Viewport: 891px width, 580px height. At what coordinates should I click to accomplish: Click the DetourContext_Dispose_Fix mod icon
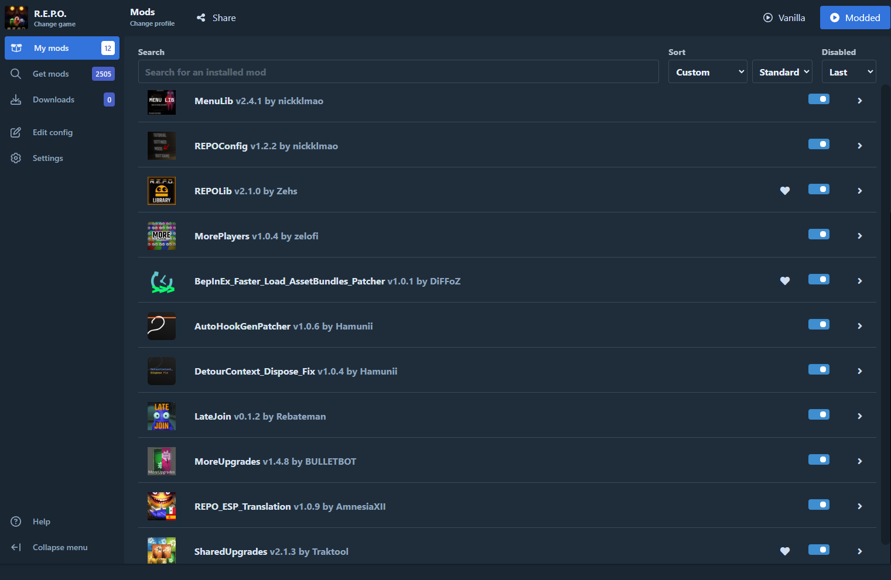pyautogui.click(x=162, y=371)
